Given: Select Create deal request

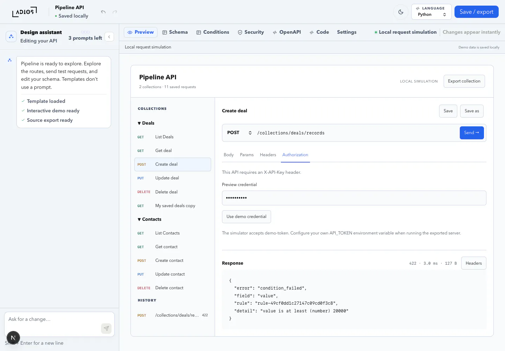Looking at the screenshot, I should pyautogui.click(x=173, y=164).
